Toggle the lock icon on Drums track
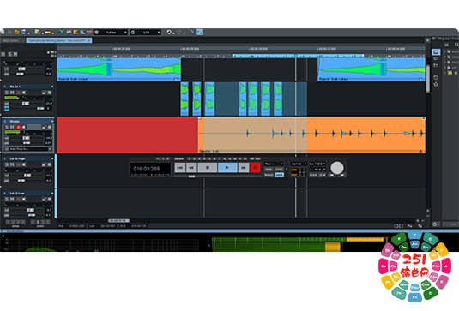This screenshot has height=311, width=459. [x=44, y=127]
